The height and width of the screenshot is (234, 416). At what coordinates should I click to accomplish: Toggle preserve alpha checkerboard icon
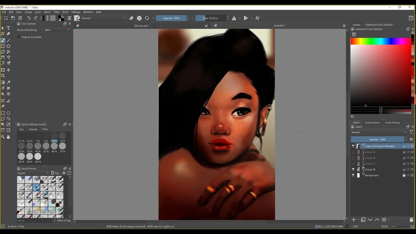tap(139, 18)
